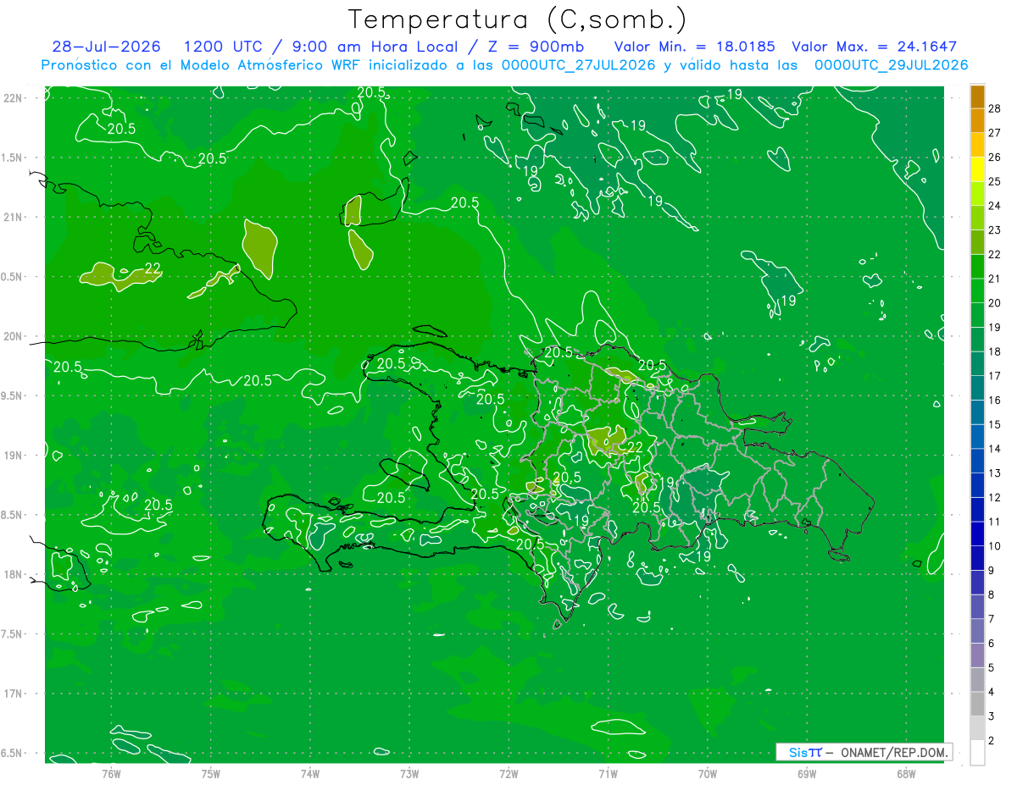Click the "69W" longitude axis label
Image resolution: width=1017 pixels, height=785 pixels.
(x=807, y=773)
